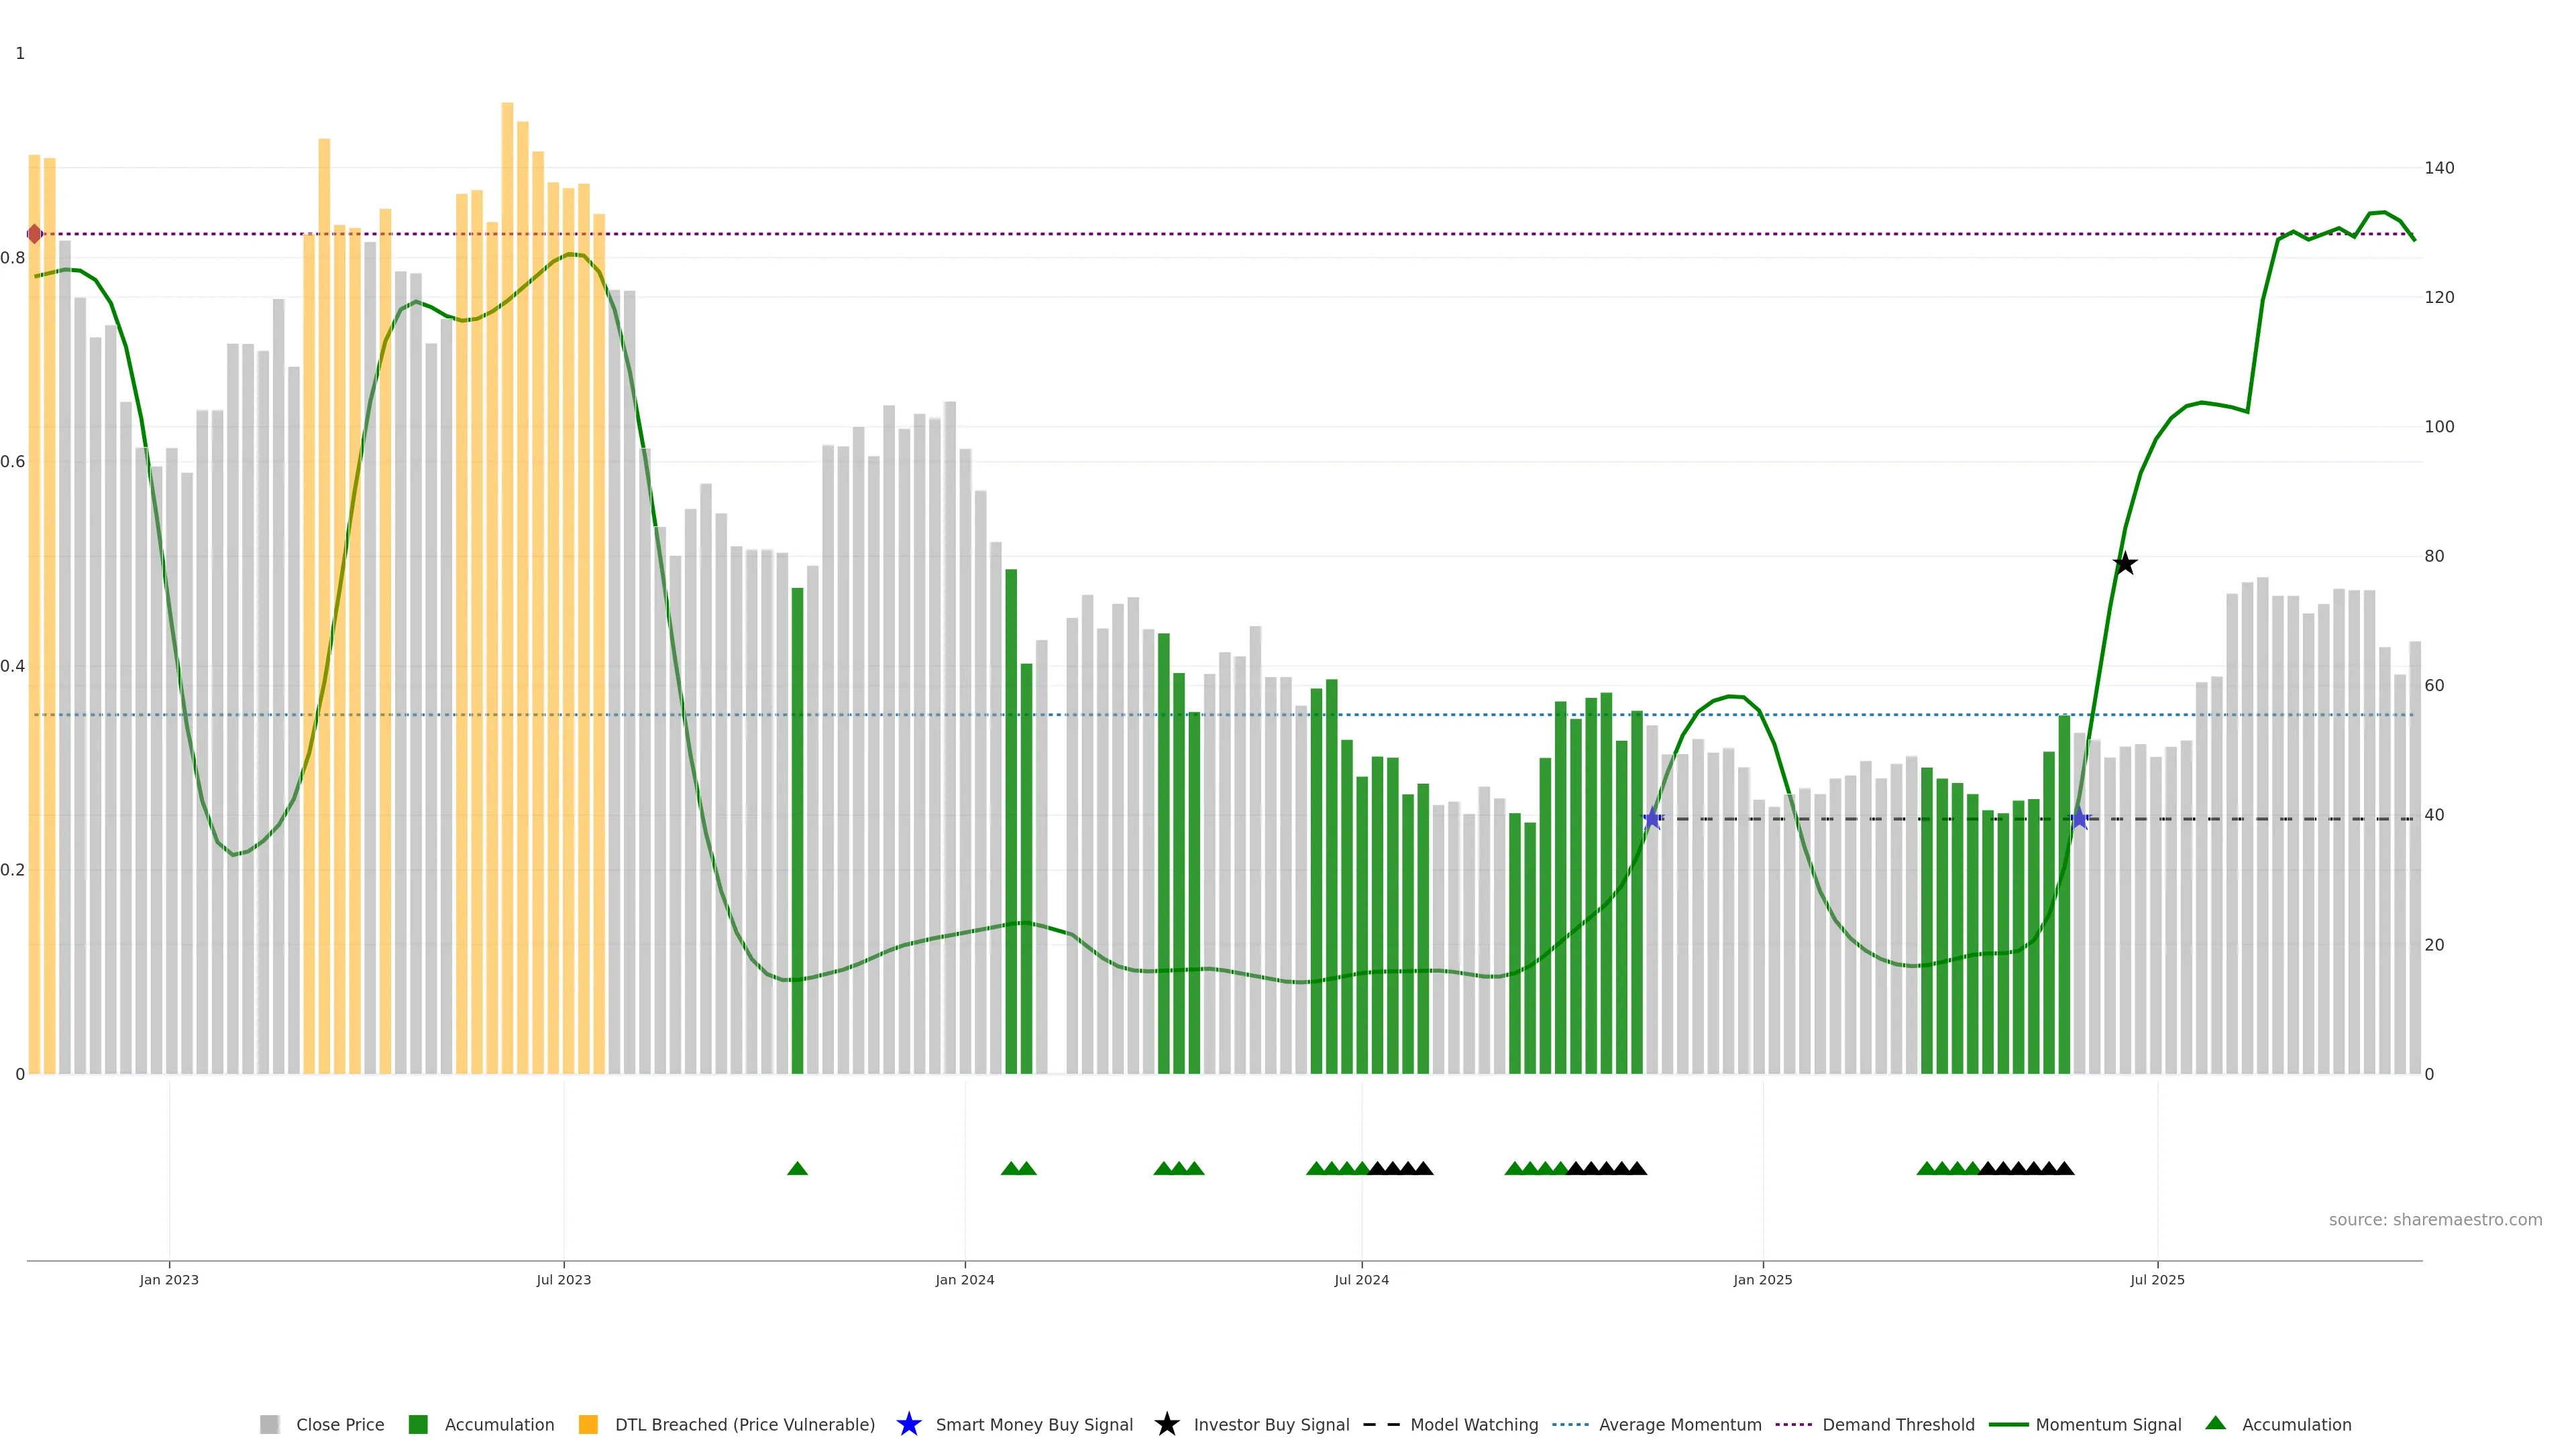Hide the Model Watching legend item

[1474, 1425]
